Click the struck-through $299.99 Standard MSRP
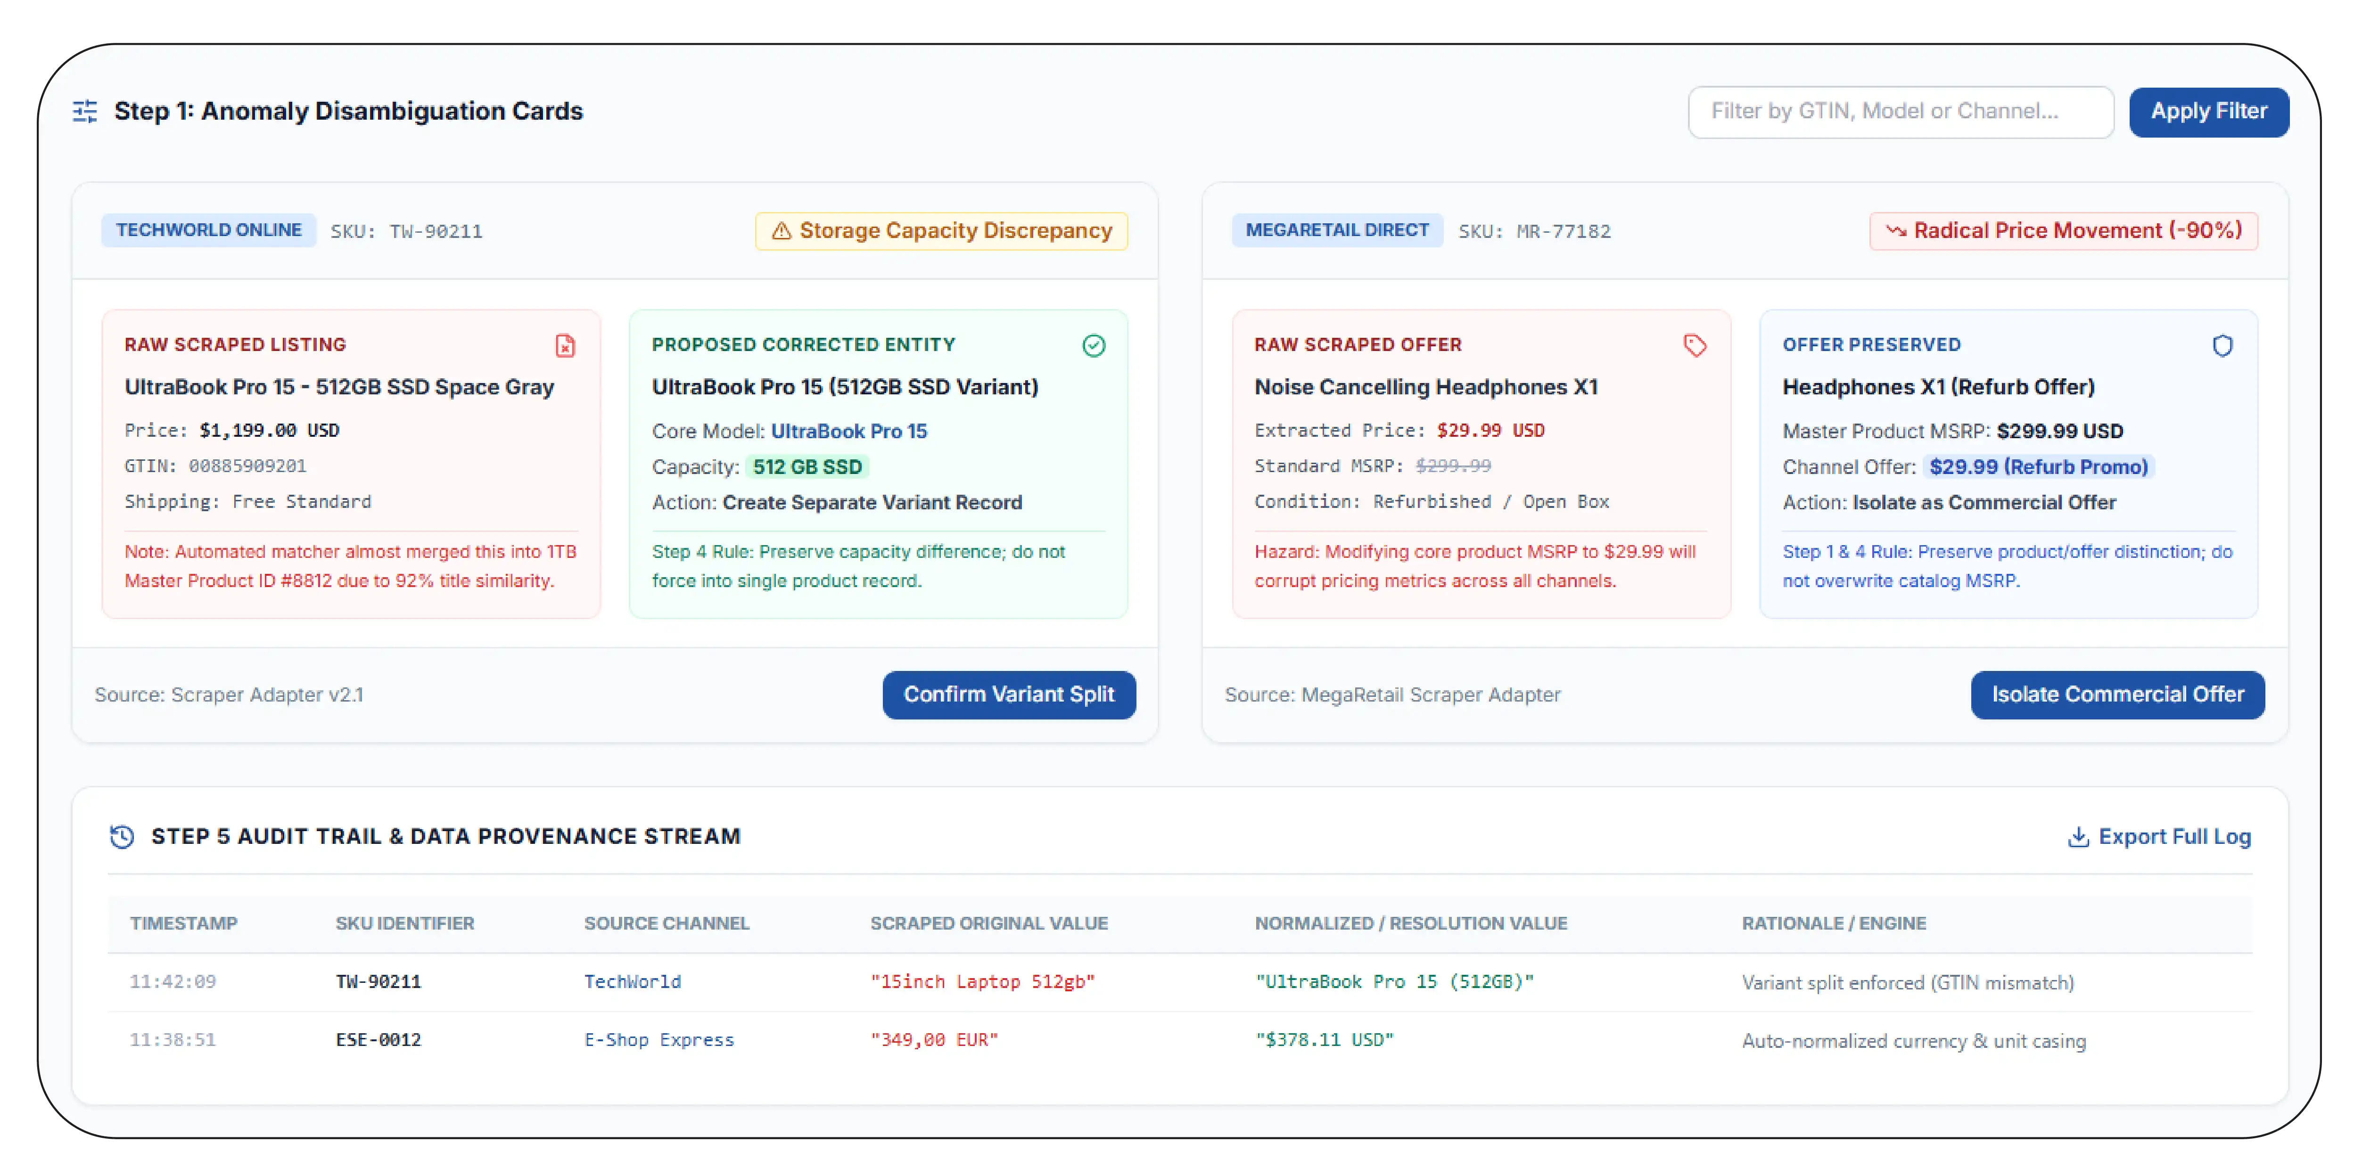 pos(1453,466)
